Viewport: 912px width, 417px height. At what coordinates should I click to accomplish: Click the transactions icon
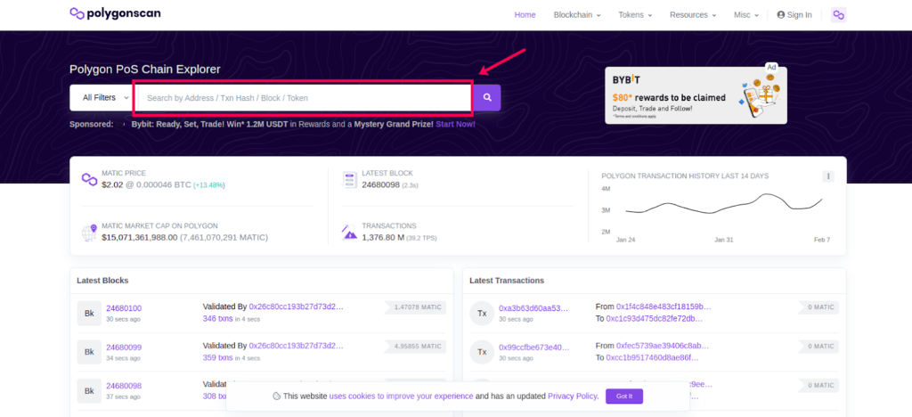pyautogui.click(x=349, y=232)
